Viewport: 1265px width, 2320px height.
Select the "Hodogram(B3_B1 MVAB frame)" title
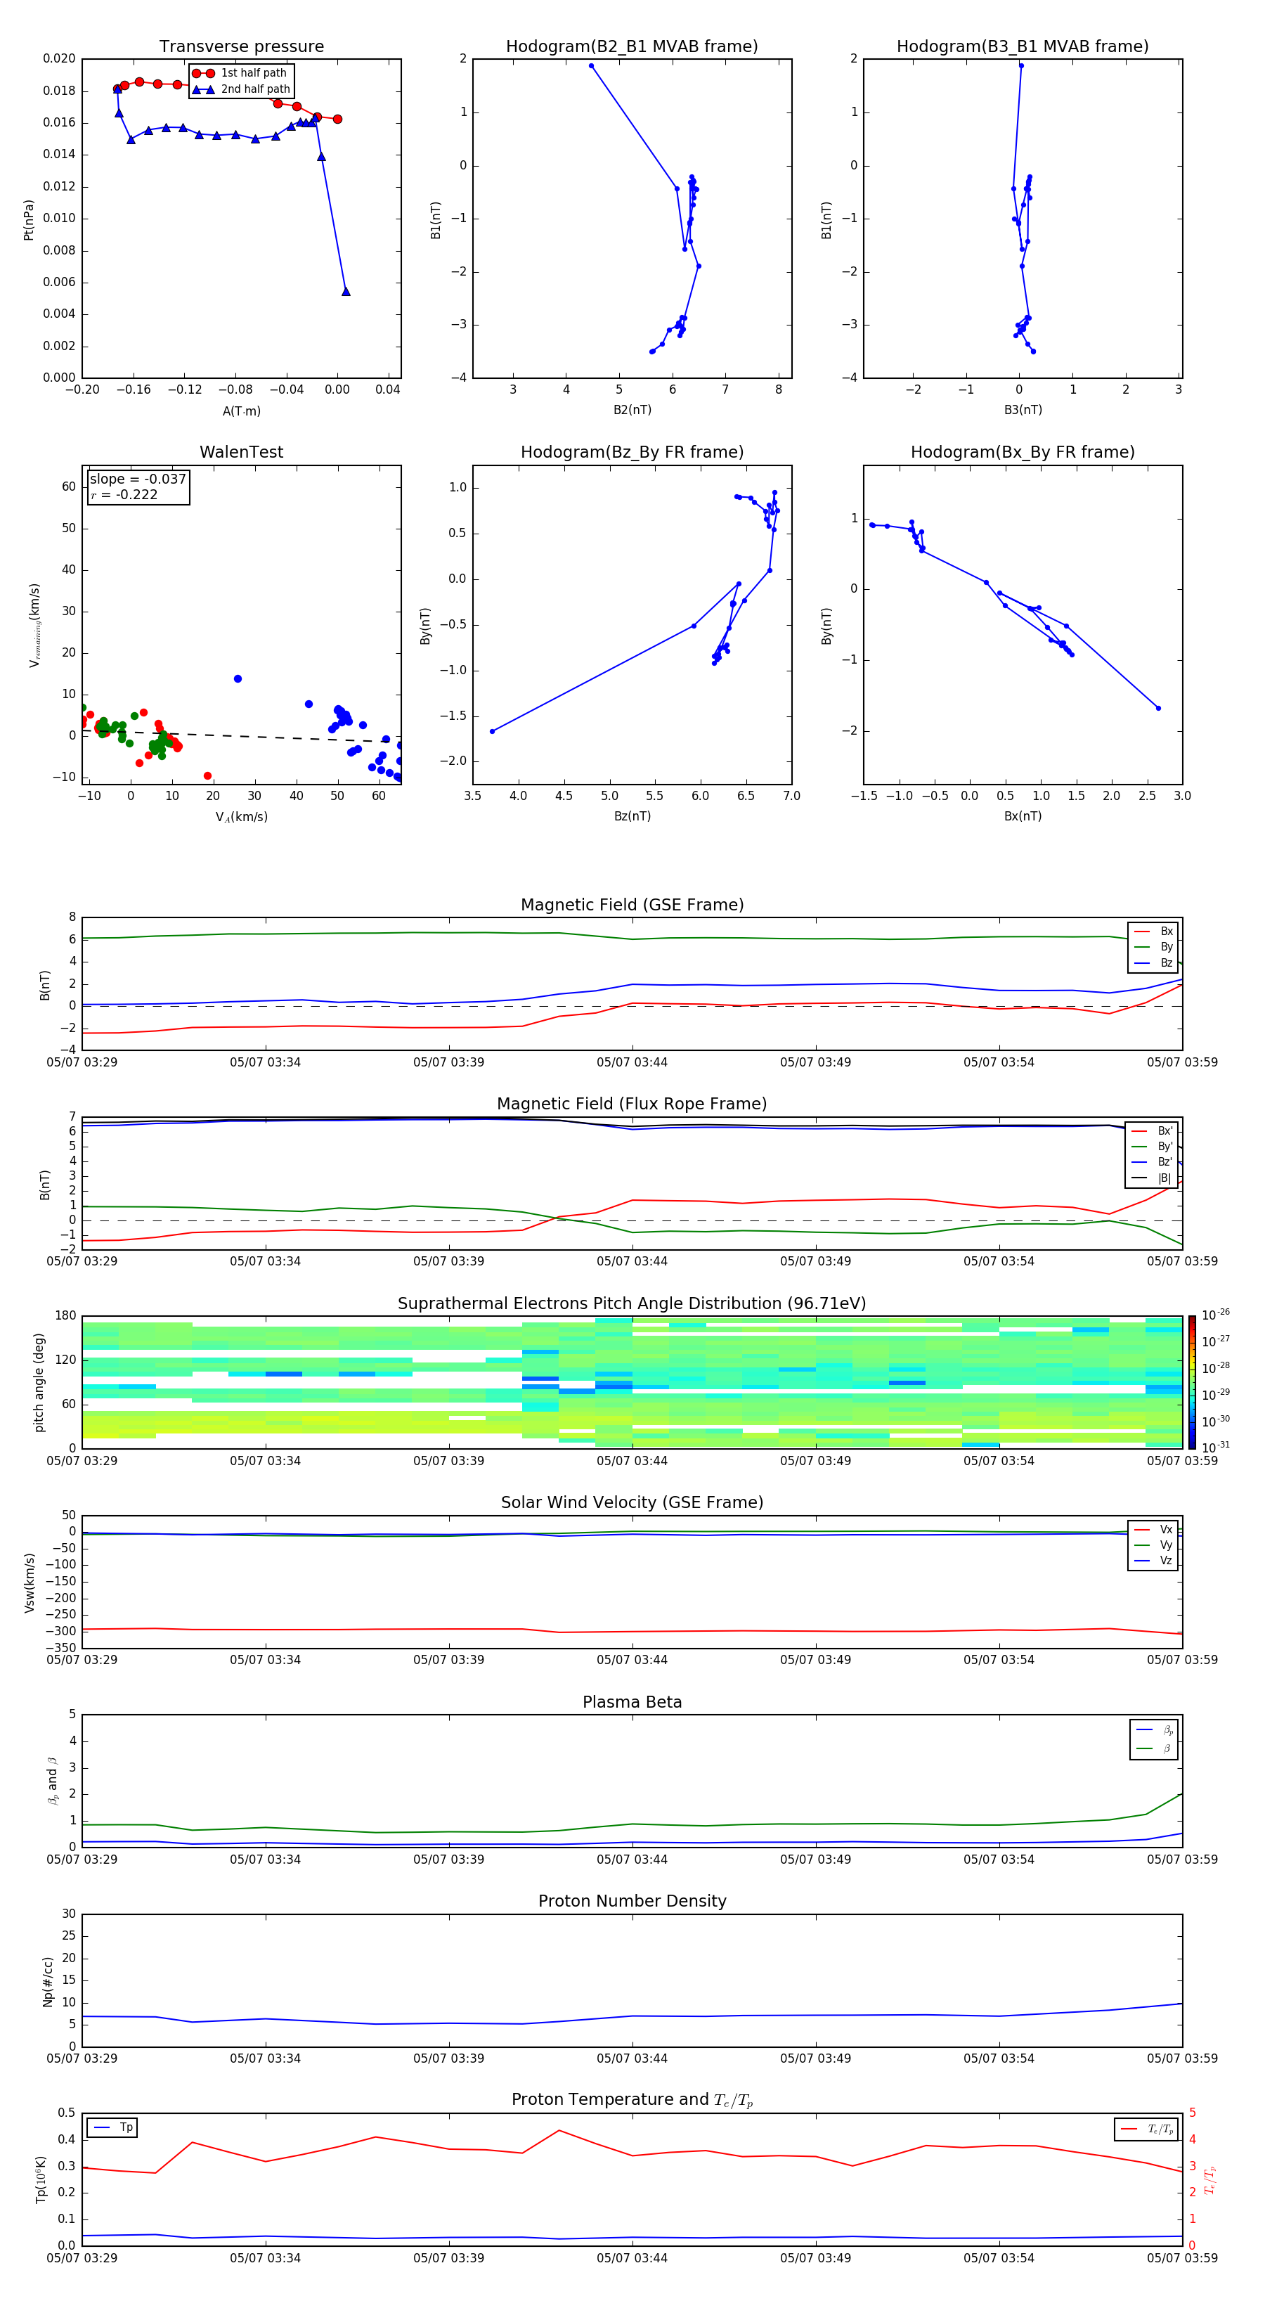point(1023,47)
